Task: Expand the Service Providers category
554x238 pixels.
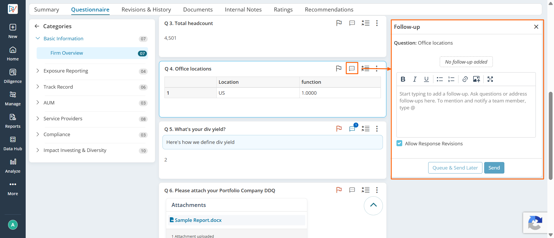Action: (x=38, y=118)
